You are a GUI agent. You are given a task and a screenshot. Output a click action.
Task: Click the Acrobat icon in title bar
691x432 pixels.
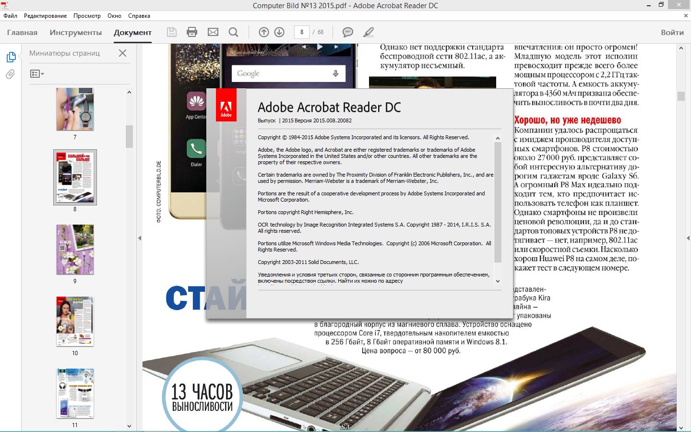5,5
